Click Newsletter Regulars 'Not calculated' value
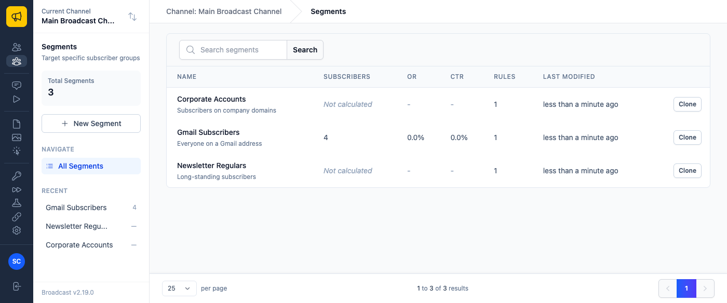Screen dimensions: 727x303 [348, 171]
